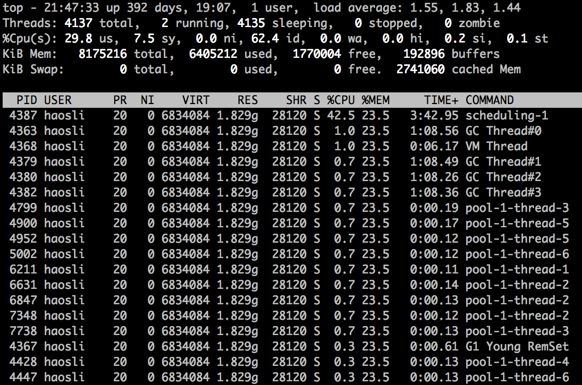The height and width of the screenshot is (385, 582).
Task: Click the %CPU column header
Action: [340, 100]
